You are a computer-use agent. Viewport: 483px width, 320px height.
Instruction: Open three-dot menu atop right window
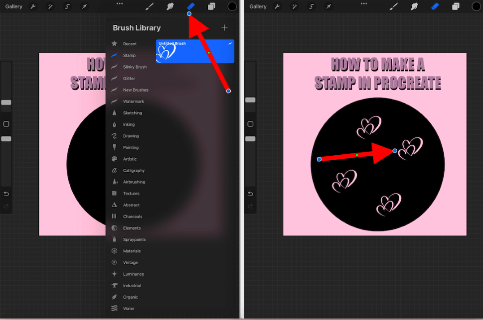364,3
